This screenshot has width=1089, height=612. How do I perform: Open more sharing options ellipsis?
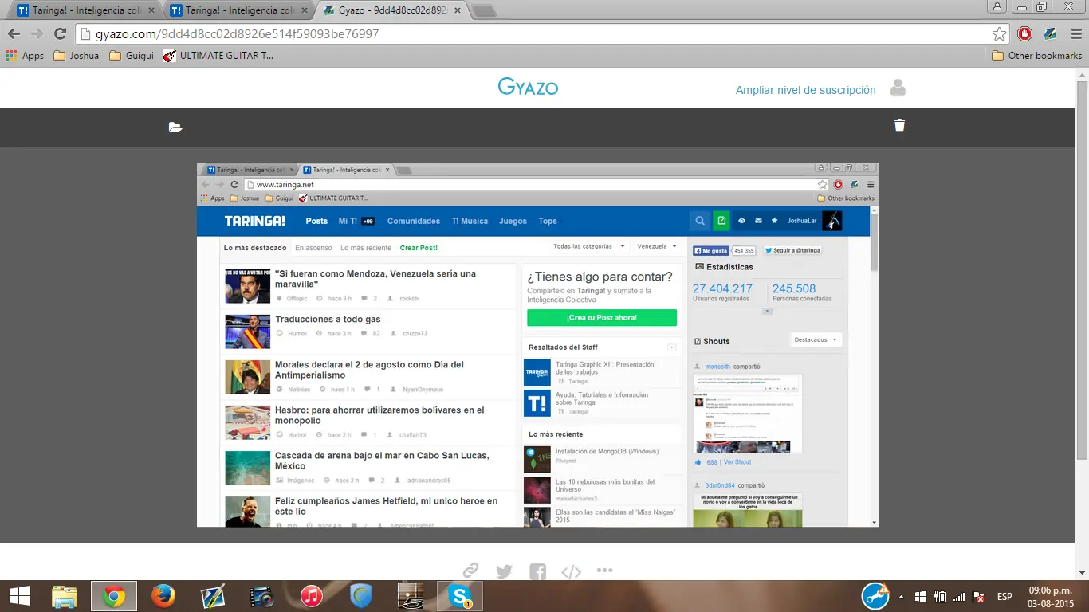click(604, 571)
